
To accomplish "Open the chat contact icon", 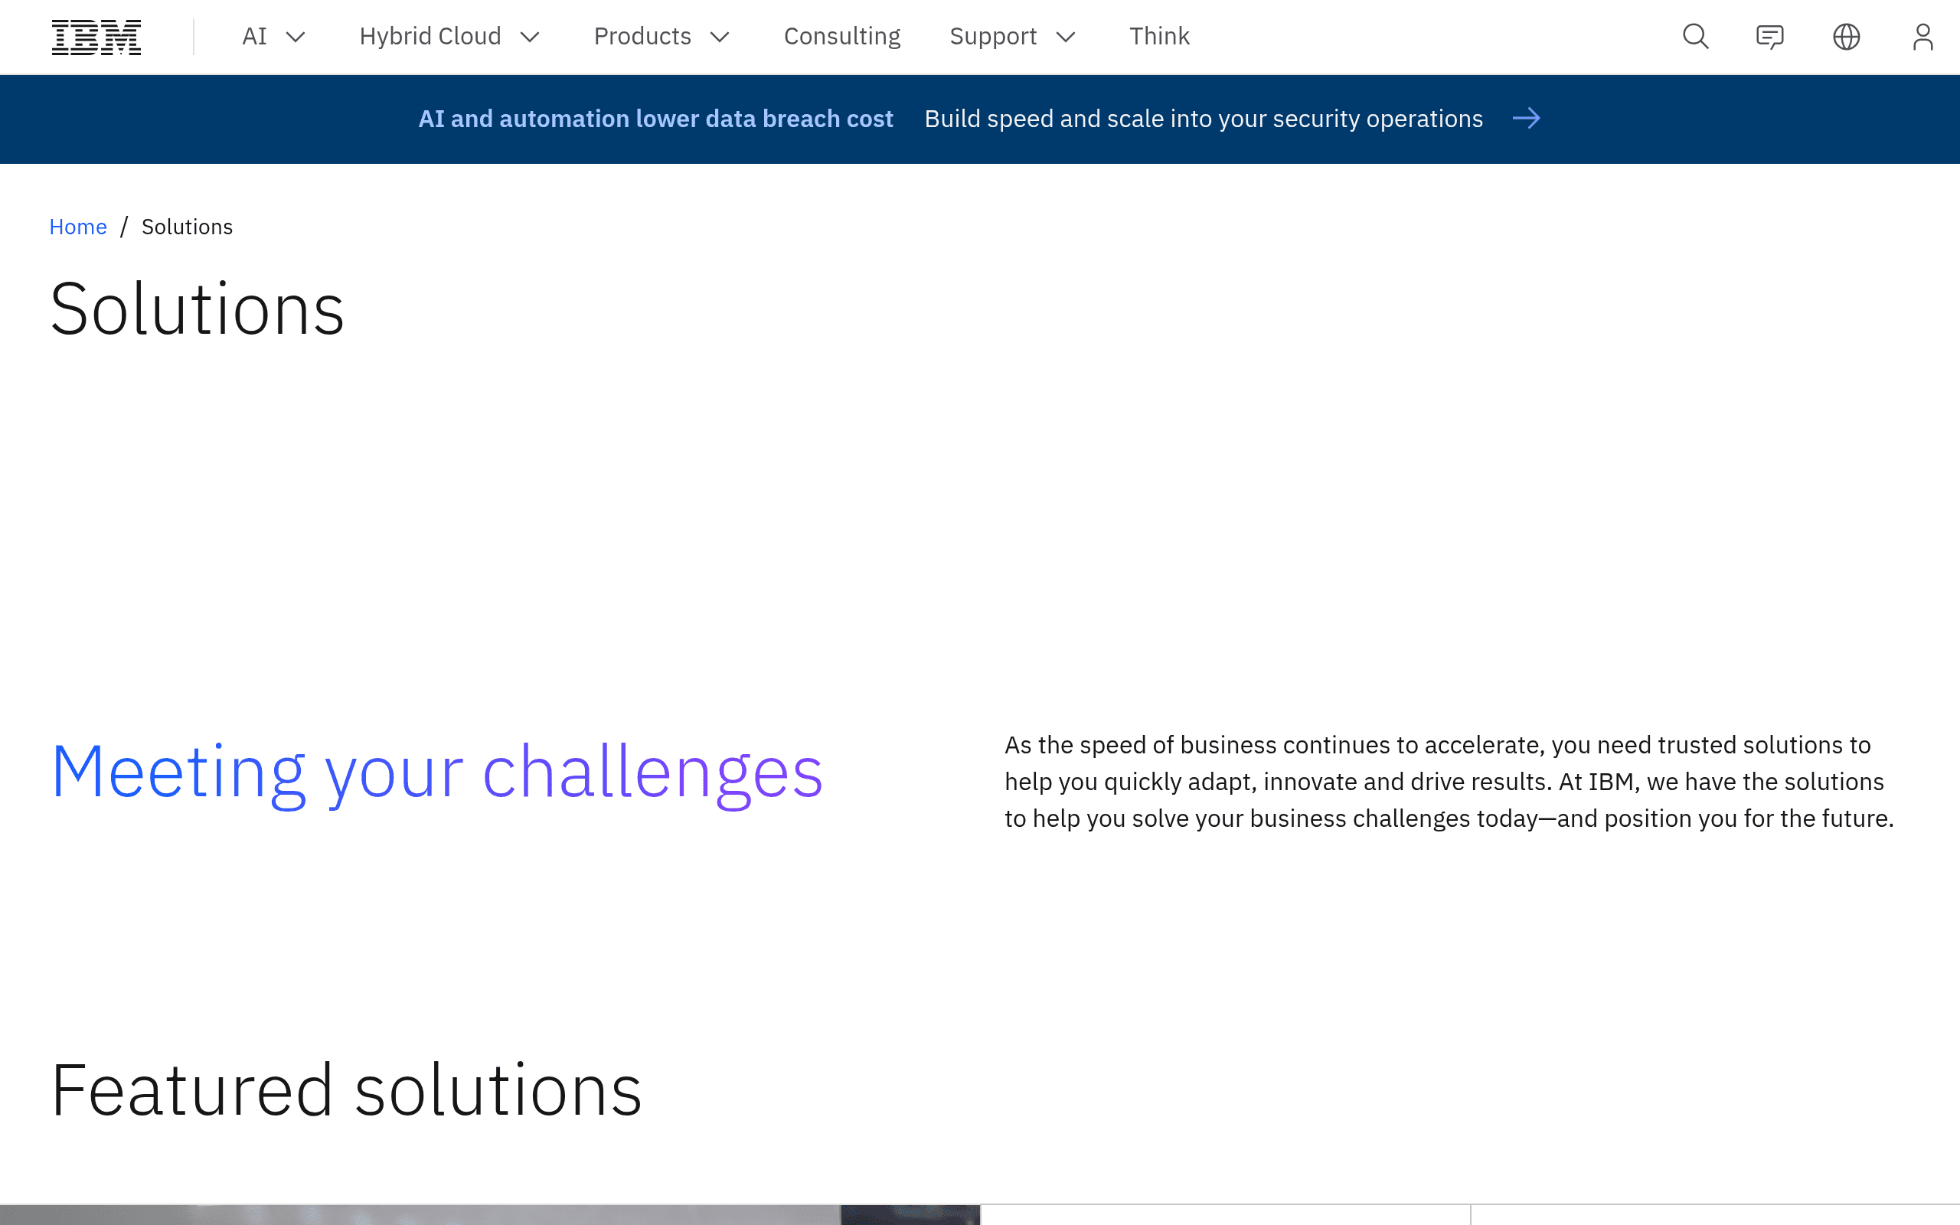I will 1769,37.
